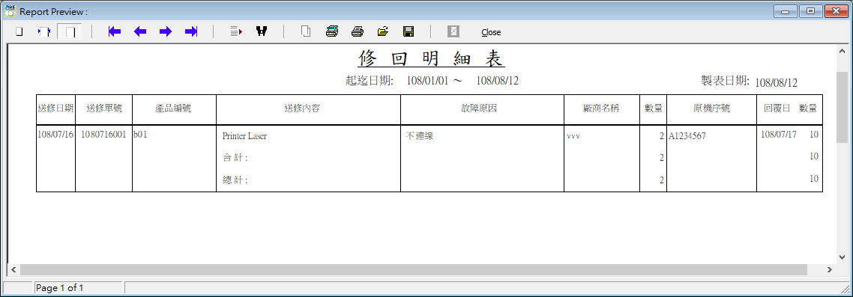Select zoom to fit whole page

[19, 32]
